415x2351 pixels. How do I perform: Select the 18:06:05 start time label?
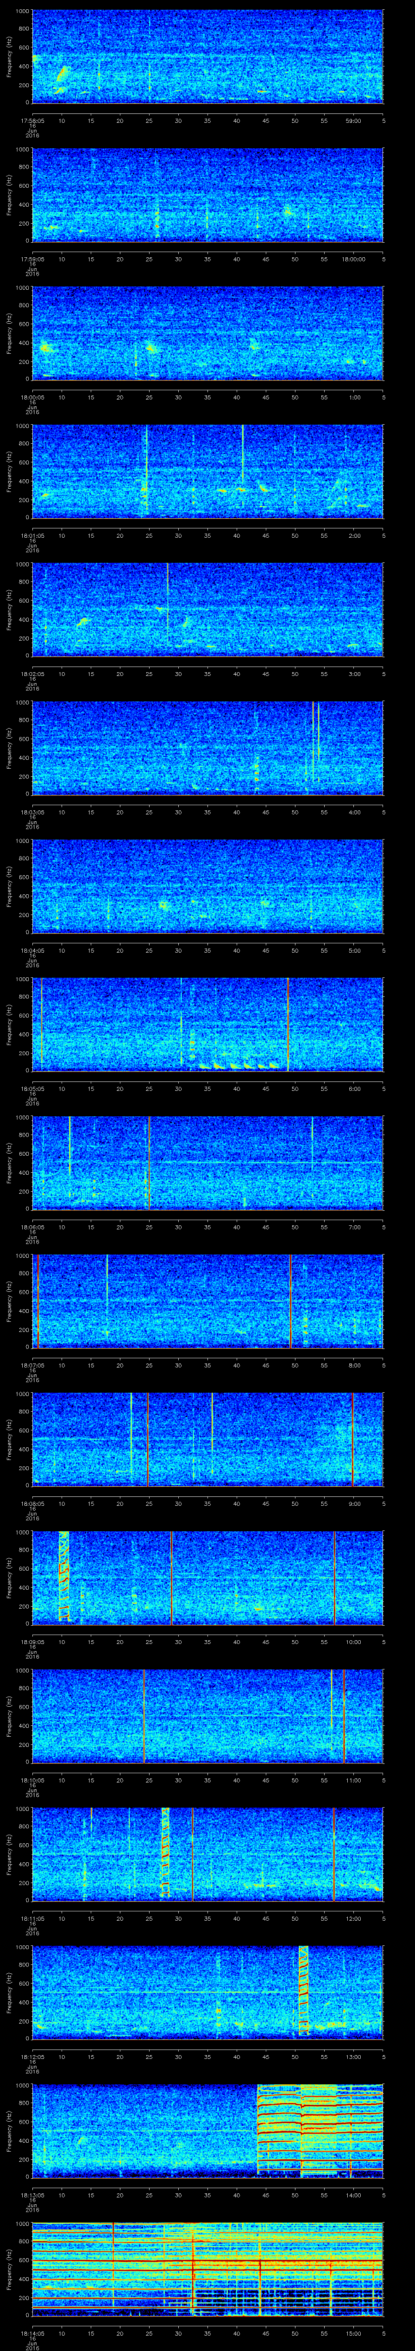pyautogui.click(x=32, y=1227)
